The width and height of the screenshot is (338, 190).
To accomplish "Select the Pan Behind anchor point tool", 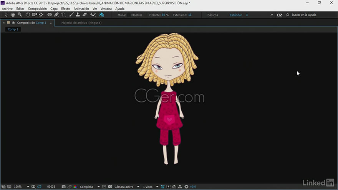I will pyautogui.click(x=41, y=15).
